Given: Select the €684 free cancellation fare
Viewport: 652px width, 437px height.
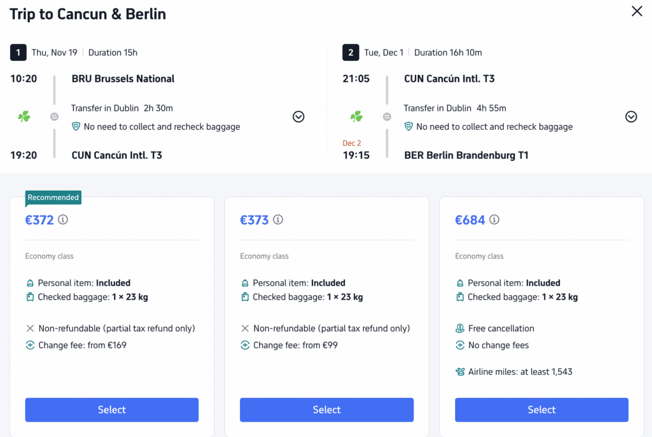Looking at the screenshot, I should (541, 410).
